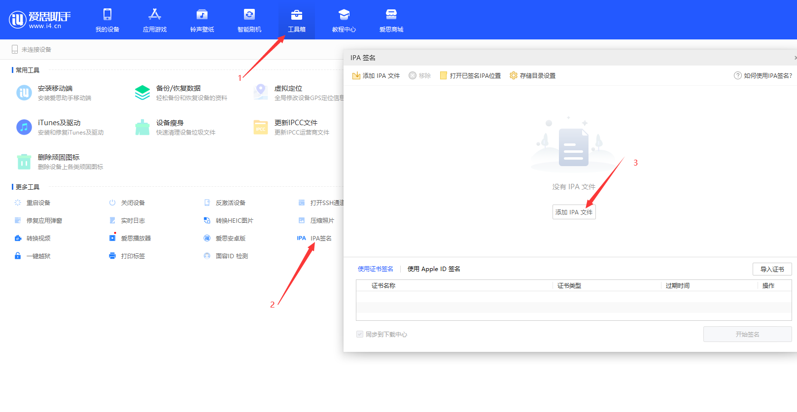Click the 开始签名 button

748,334
